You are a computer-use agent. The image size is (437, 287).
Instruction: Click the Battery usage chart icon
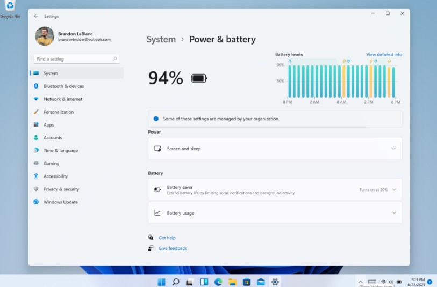pyautogui.click(x=157, y=213)
